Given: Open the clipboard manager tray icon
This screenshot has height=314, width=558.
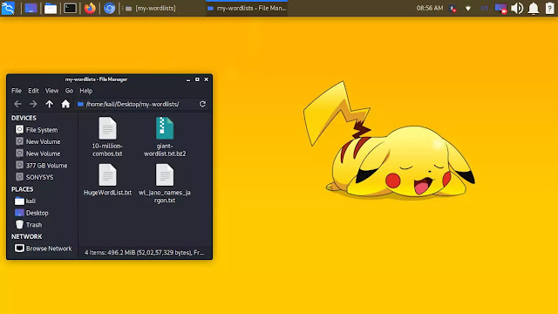Looking at the screenshot, I should click(549, 8).
